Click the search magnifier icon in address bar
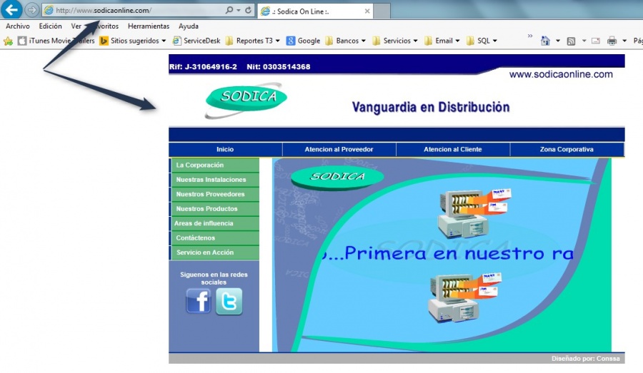The height and width of the screenshot is (373, 643). coord(229,10)
